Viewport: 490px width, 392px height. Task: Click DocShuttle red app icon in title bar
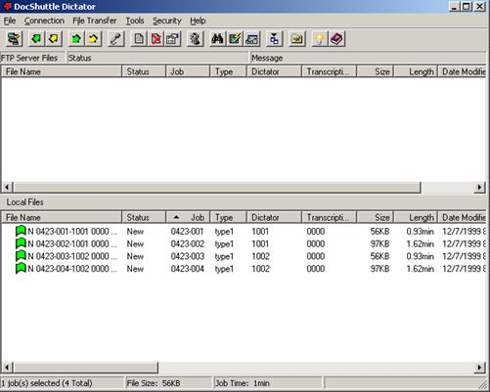point(7,7)
